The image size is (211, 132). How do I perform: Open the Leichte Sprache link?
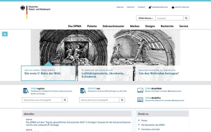[x=182, y=7]
